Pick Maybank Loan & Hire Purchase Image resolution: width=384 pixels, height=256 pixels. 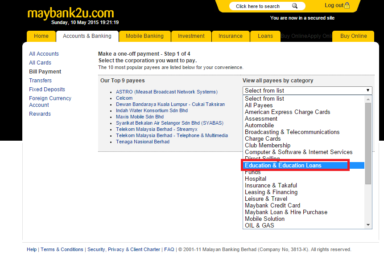[x=286, y=212]
